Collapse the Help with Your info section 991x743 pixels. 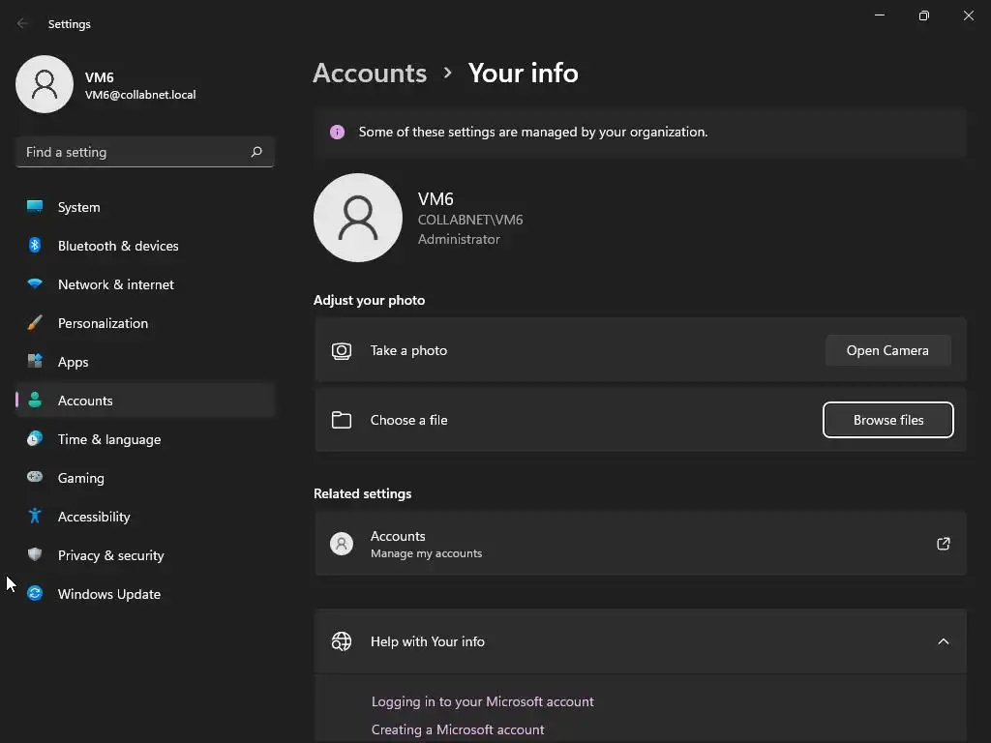[944, 641]
